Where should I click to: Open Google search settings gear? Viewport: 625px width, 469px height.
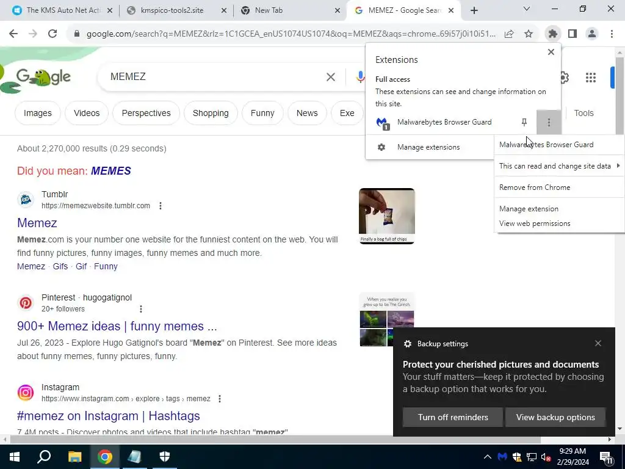tap(564, 78)
